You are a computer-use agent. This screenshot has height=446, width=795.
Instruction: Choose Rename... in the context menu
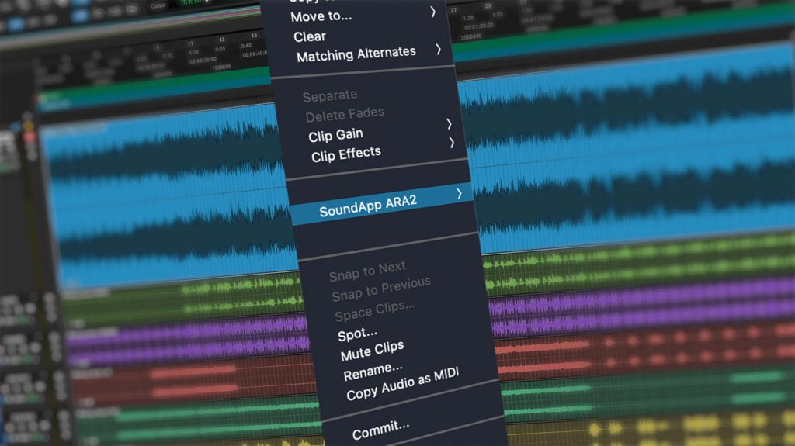(373, 371)
